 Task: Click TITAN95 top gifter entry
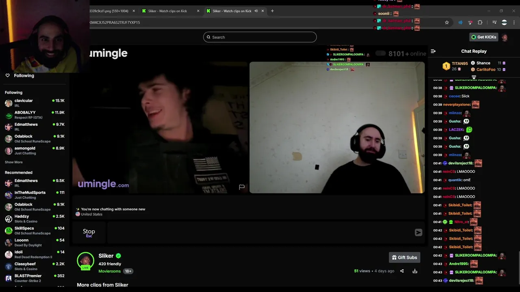455,66
